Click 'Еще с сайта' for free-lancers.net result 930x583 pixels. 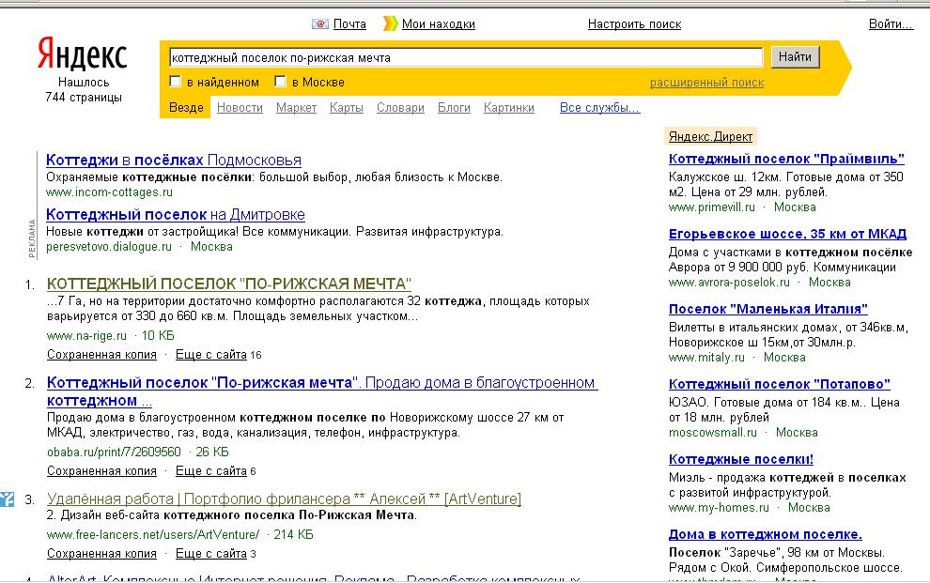click(211, 553)
